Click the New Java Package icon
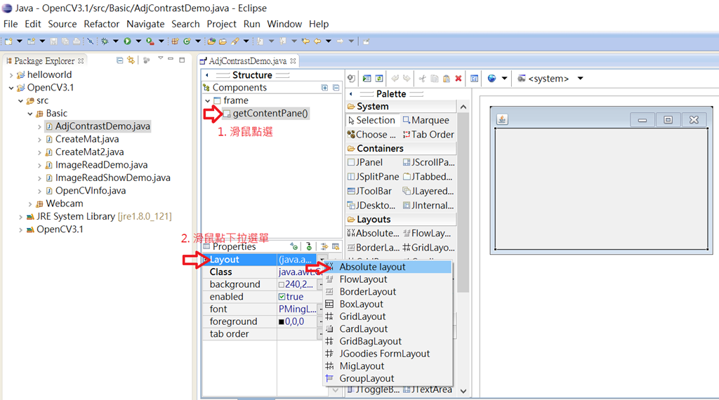This screenshot has height=400, width=719. point(175,41)
